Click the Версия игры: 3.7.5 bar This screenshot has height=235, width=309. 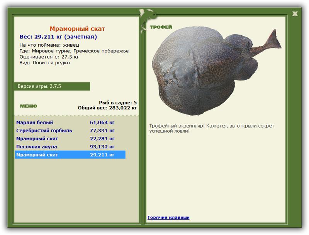click(52, 86)
